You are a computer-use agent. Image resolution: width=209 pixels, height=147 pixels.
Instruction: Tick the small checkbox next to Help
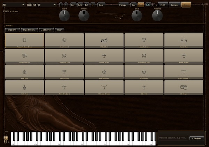[154, 5]
